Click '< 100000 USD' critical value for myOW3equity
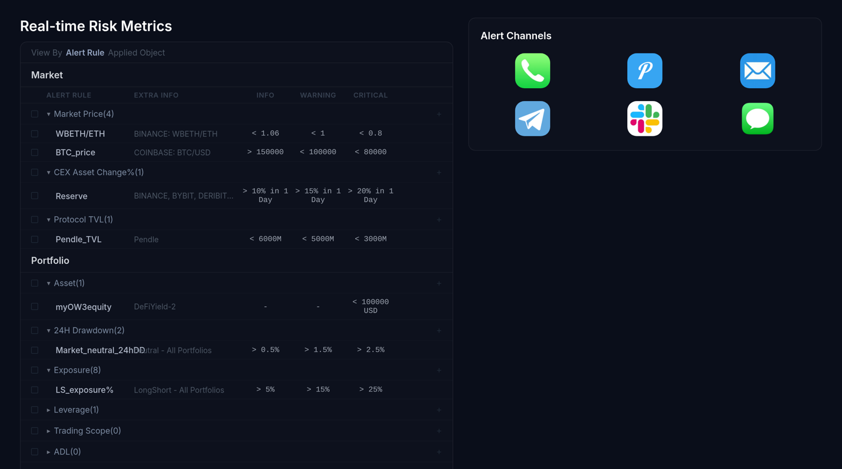The height and width of the screenshot is (469, 842). coord(370,306)
